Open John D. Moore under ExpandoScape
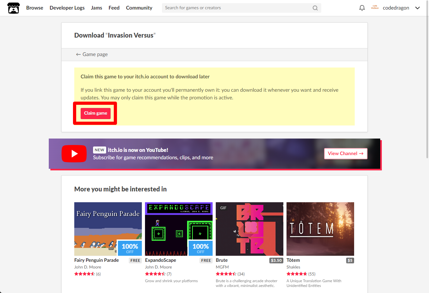429x293 pixels. [x=158, y=267]
